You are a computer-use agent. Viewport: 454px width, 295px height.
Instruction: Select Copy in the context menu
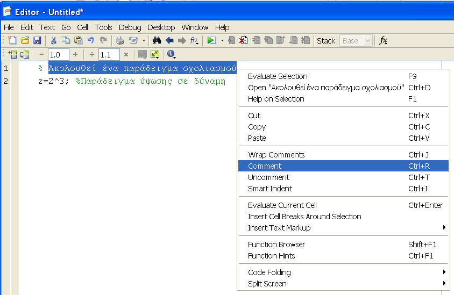tap(343, 127)
